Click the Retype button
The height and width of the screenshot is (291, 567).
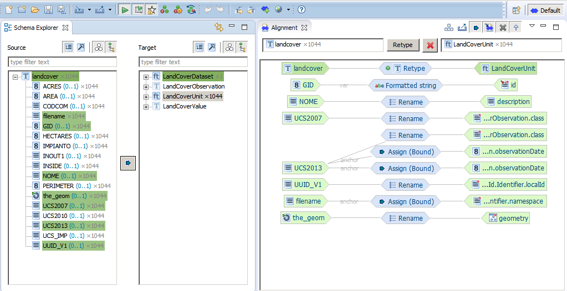403,45
